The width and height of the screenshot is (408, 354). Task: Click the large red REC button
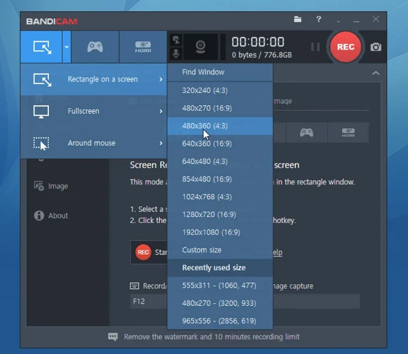coord(346,47)
